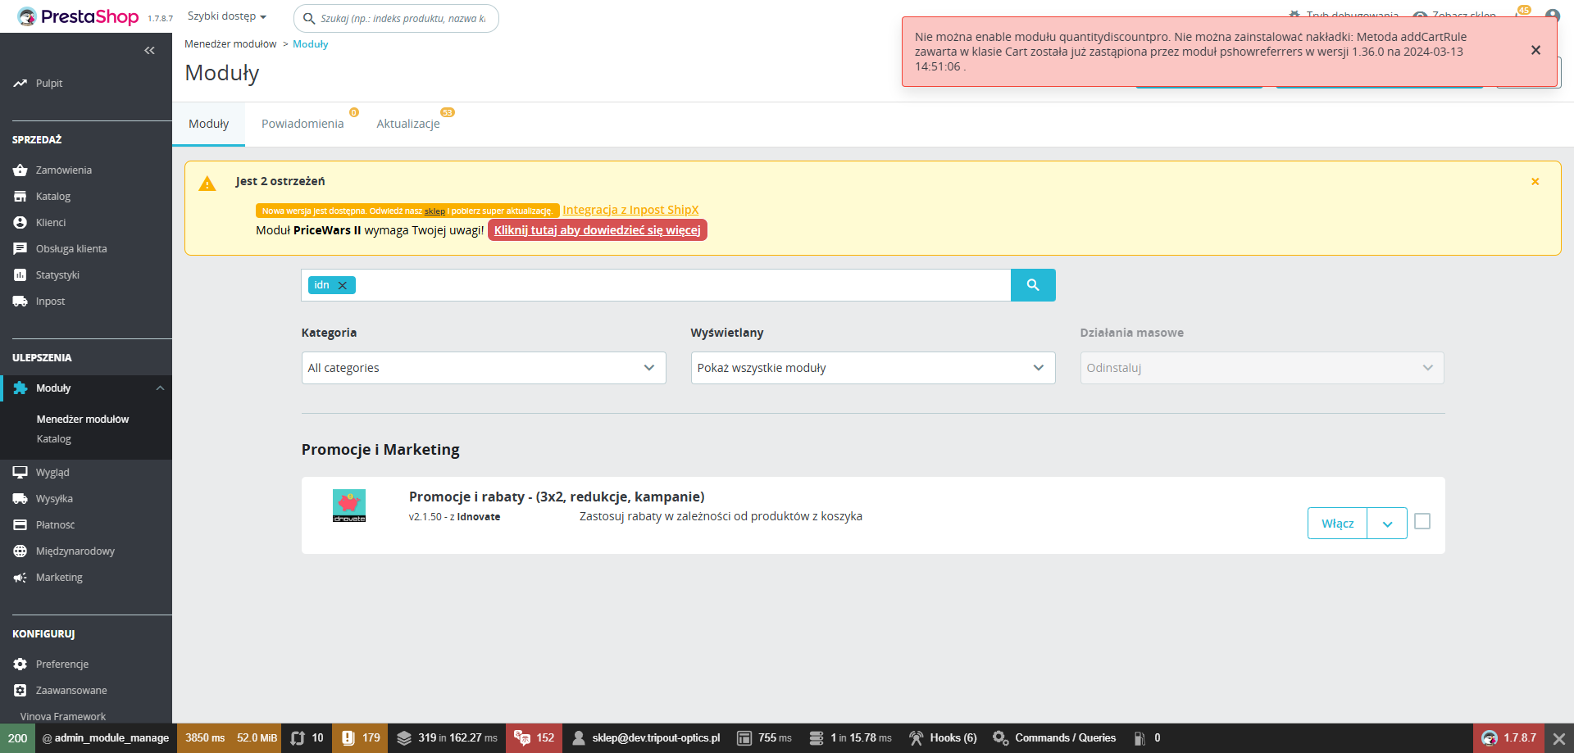
Task: Click the Moduły breadcrumb link
Action: (311, 44)
